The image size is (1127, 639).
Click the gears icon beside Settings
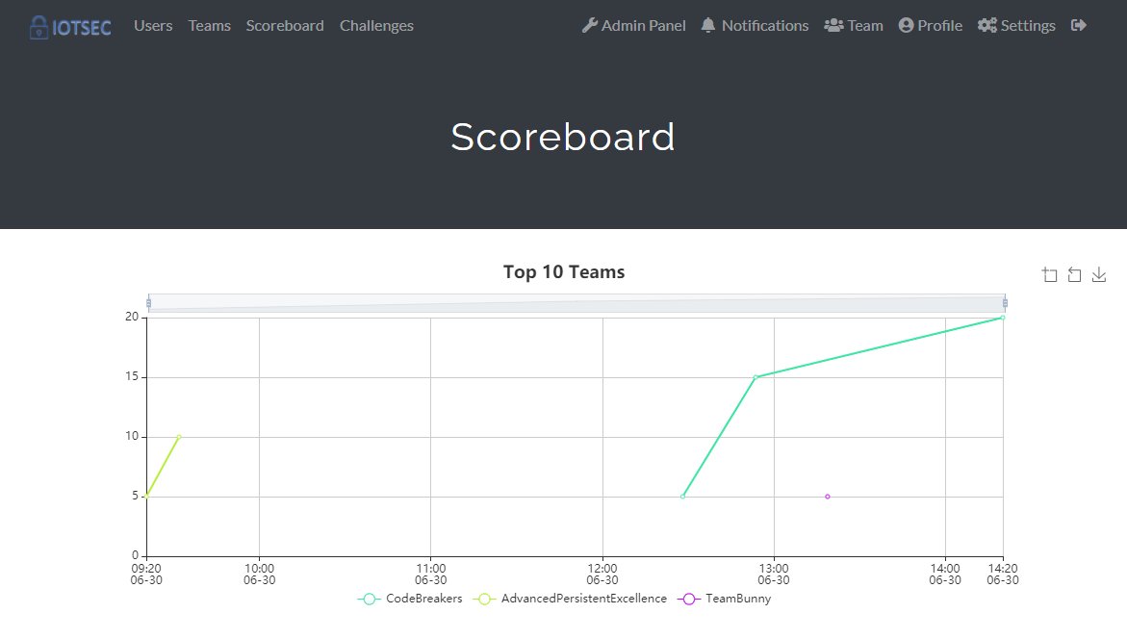(x=986, y=26)
